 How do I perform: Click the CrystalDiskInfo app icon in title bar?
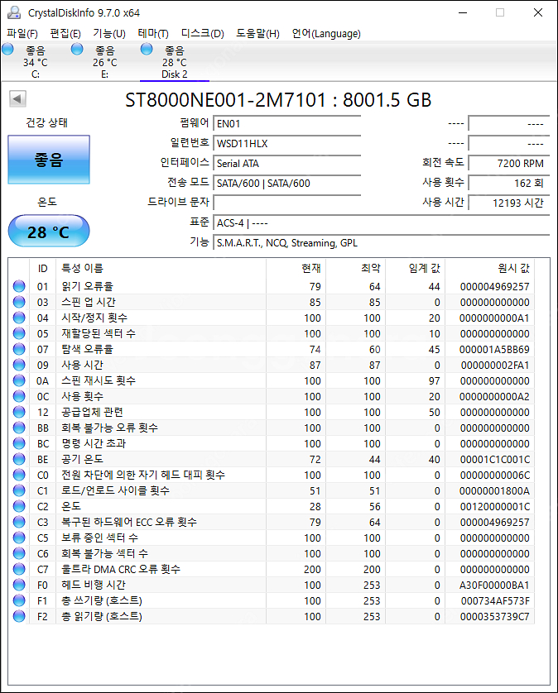(15, 12)
